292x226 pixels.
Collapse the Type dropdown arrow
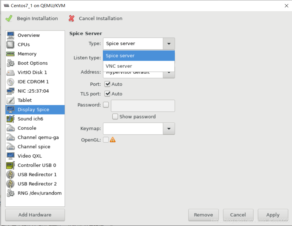(169, 44)
